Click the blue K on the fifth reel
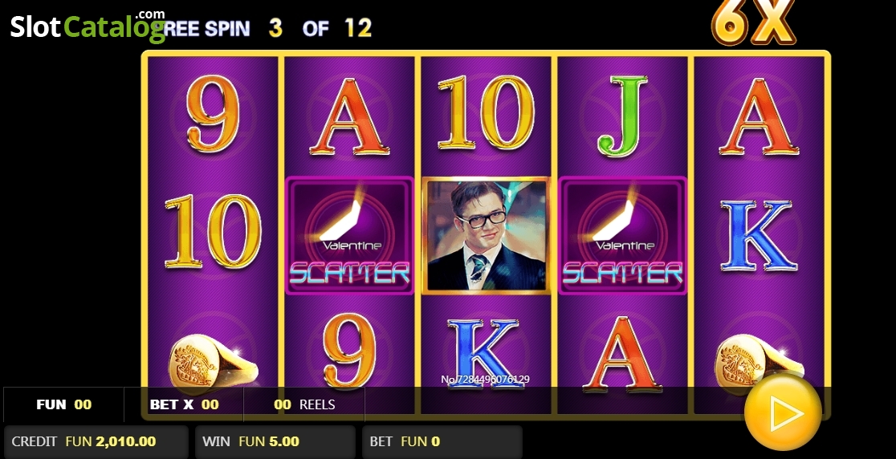 pyautogui.click(x=758, y=235)
